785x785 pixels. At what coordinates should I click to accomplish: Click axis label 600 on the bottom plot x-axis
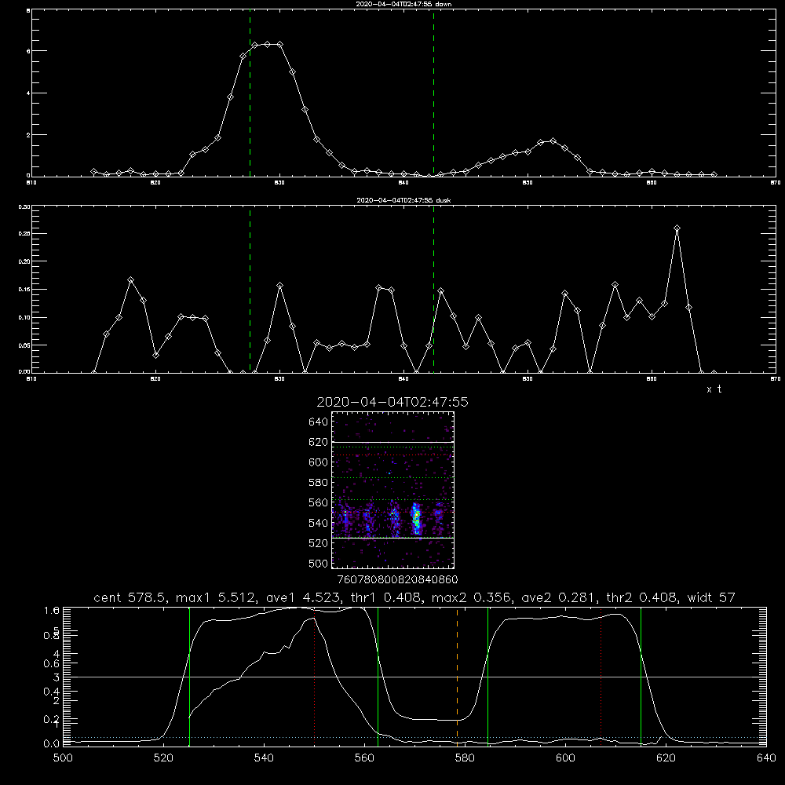point(565,758)
